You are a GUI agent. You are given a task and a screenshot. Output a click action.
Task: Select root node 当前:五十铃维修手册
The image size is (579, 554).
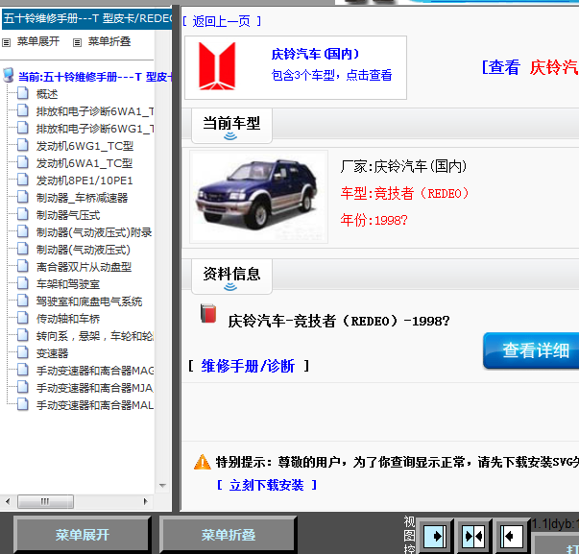pyautogui.click(x=95, y=77)
